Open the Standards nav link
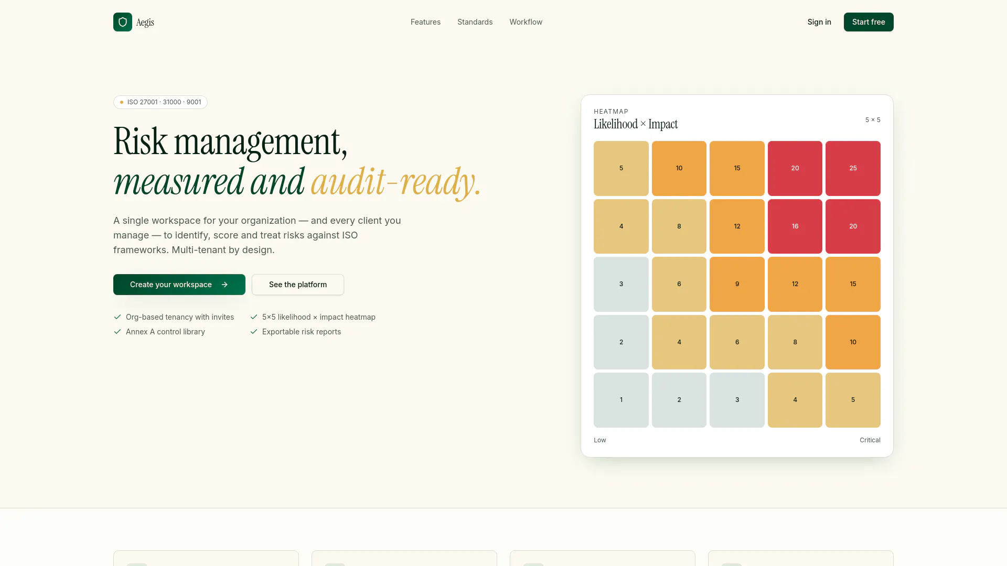This screenshot has width=1007, height=566. 475,22
